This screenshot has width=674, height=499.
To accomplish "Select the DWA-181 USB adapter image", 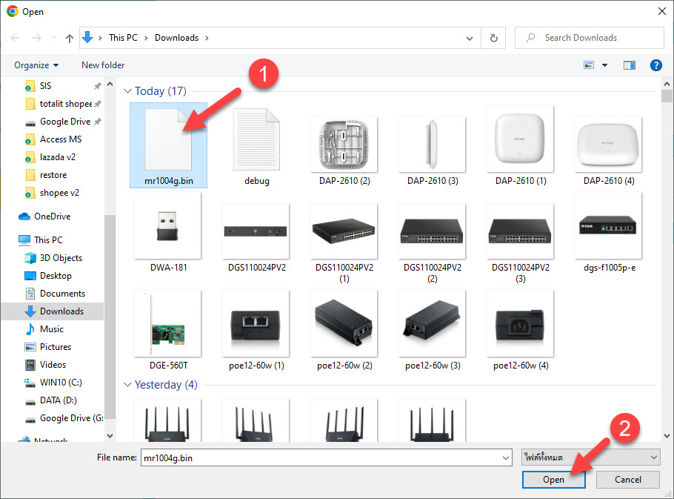I will click(x=168, y=232).
